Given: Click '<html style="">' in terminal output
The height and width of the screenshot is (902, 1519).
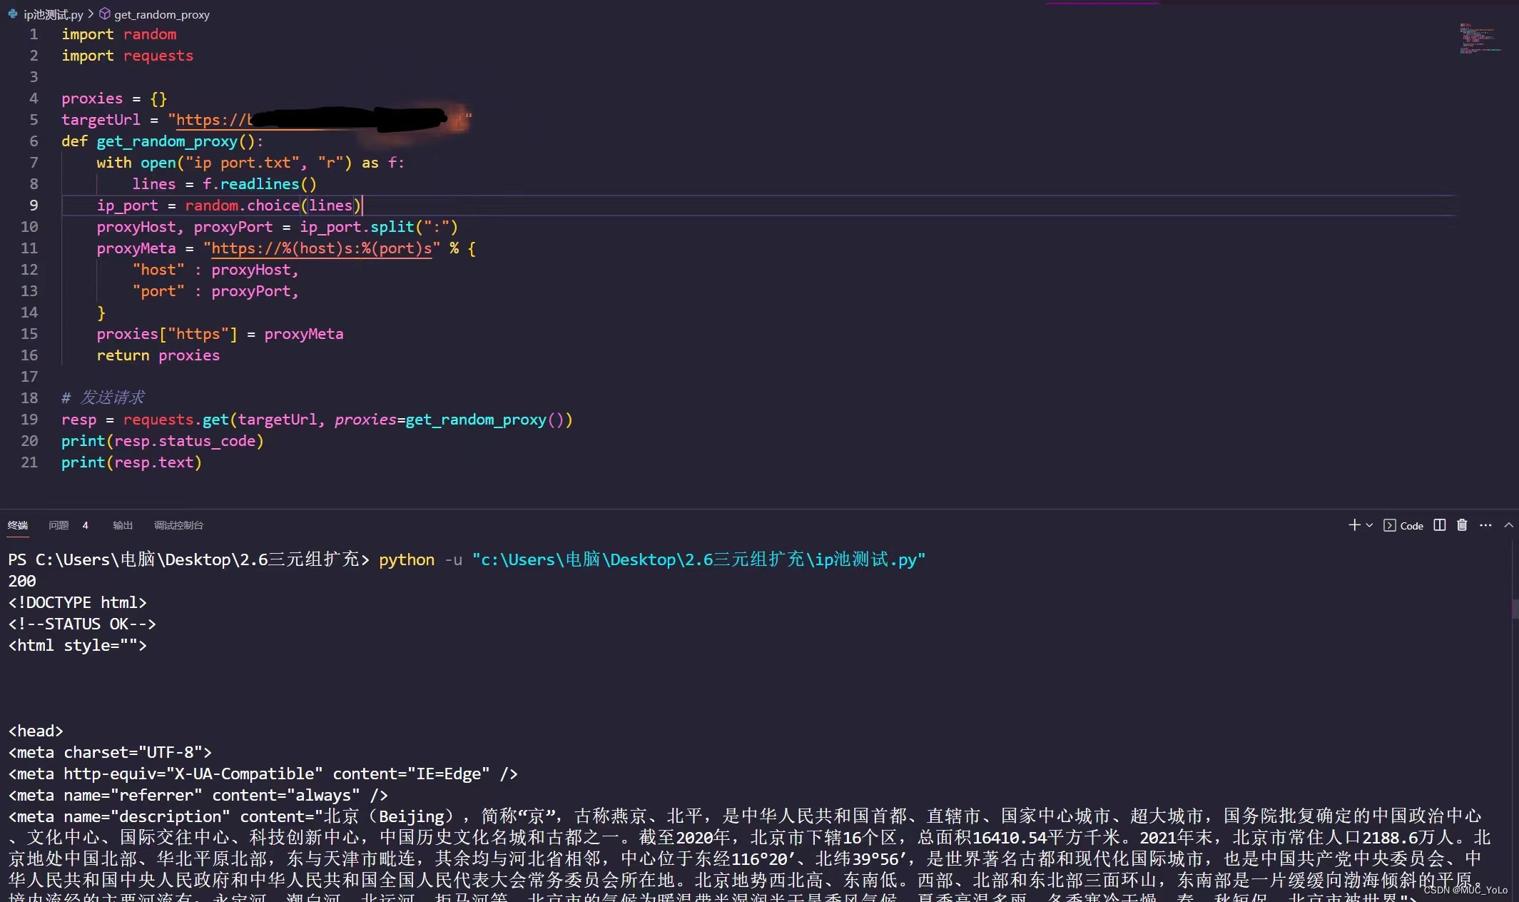Looking at the screenshot, I should pos(77,645).
